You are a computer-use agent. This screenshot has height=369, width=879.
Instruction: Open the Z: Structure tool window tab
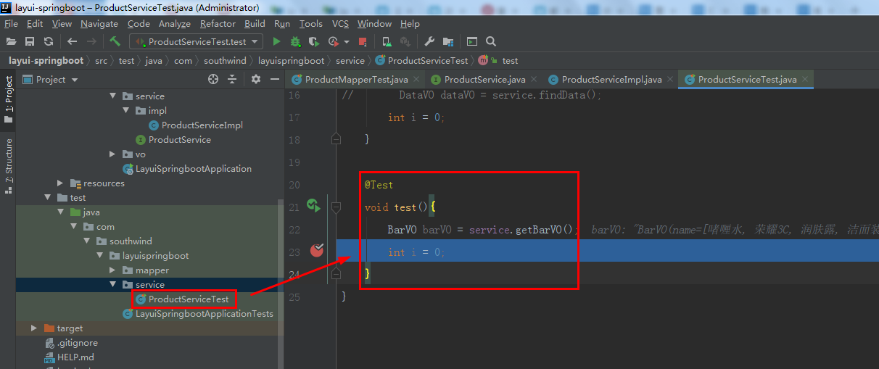tap(8, 165)
